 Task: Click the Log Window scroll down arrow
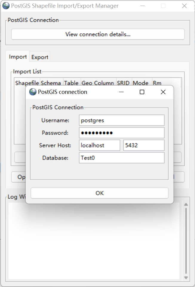[186, 278]
